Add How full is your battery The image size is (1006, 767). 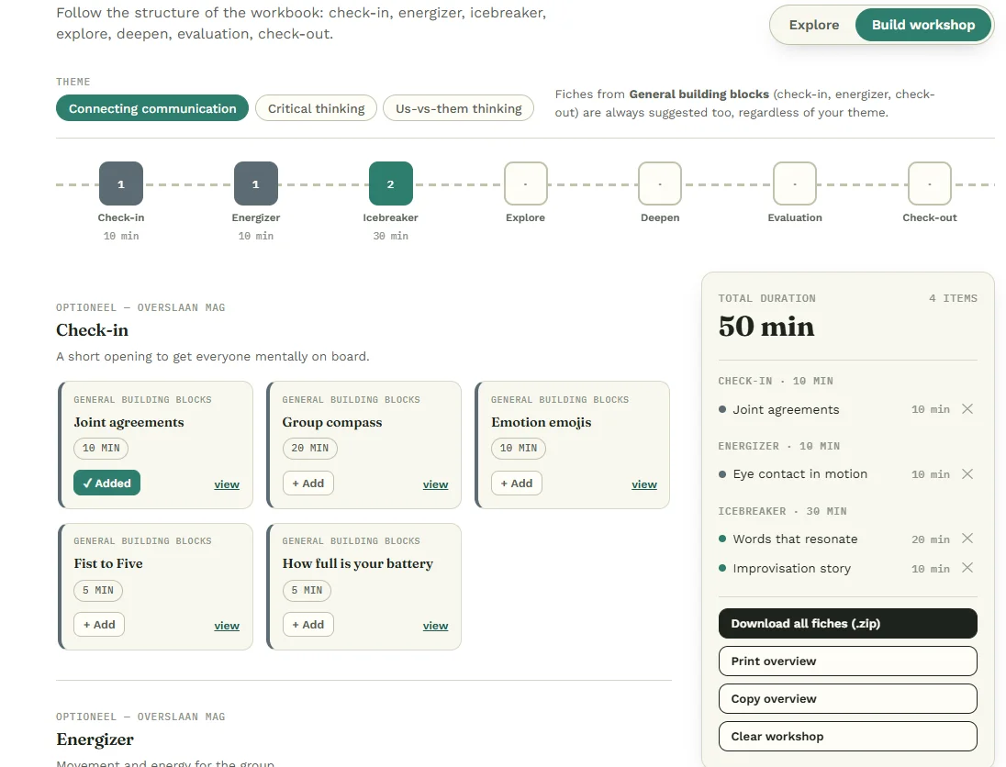[308, 624]
